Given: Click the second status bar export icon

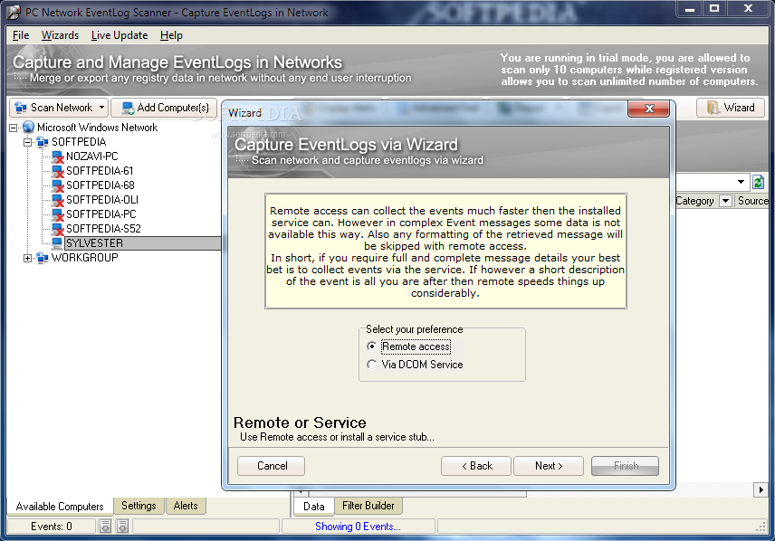Looking at the screenshot, I should pyautogui.click(x=122, y=527).
